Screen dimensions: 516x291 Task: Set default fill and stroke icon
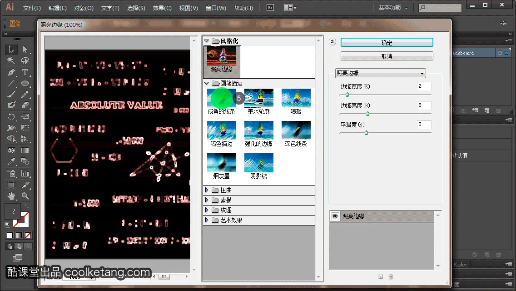tap(7, 225)
